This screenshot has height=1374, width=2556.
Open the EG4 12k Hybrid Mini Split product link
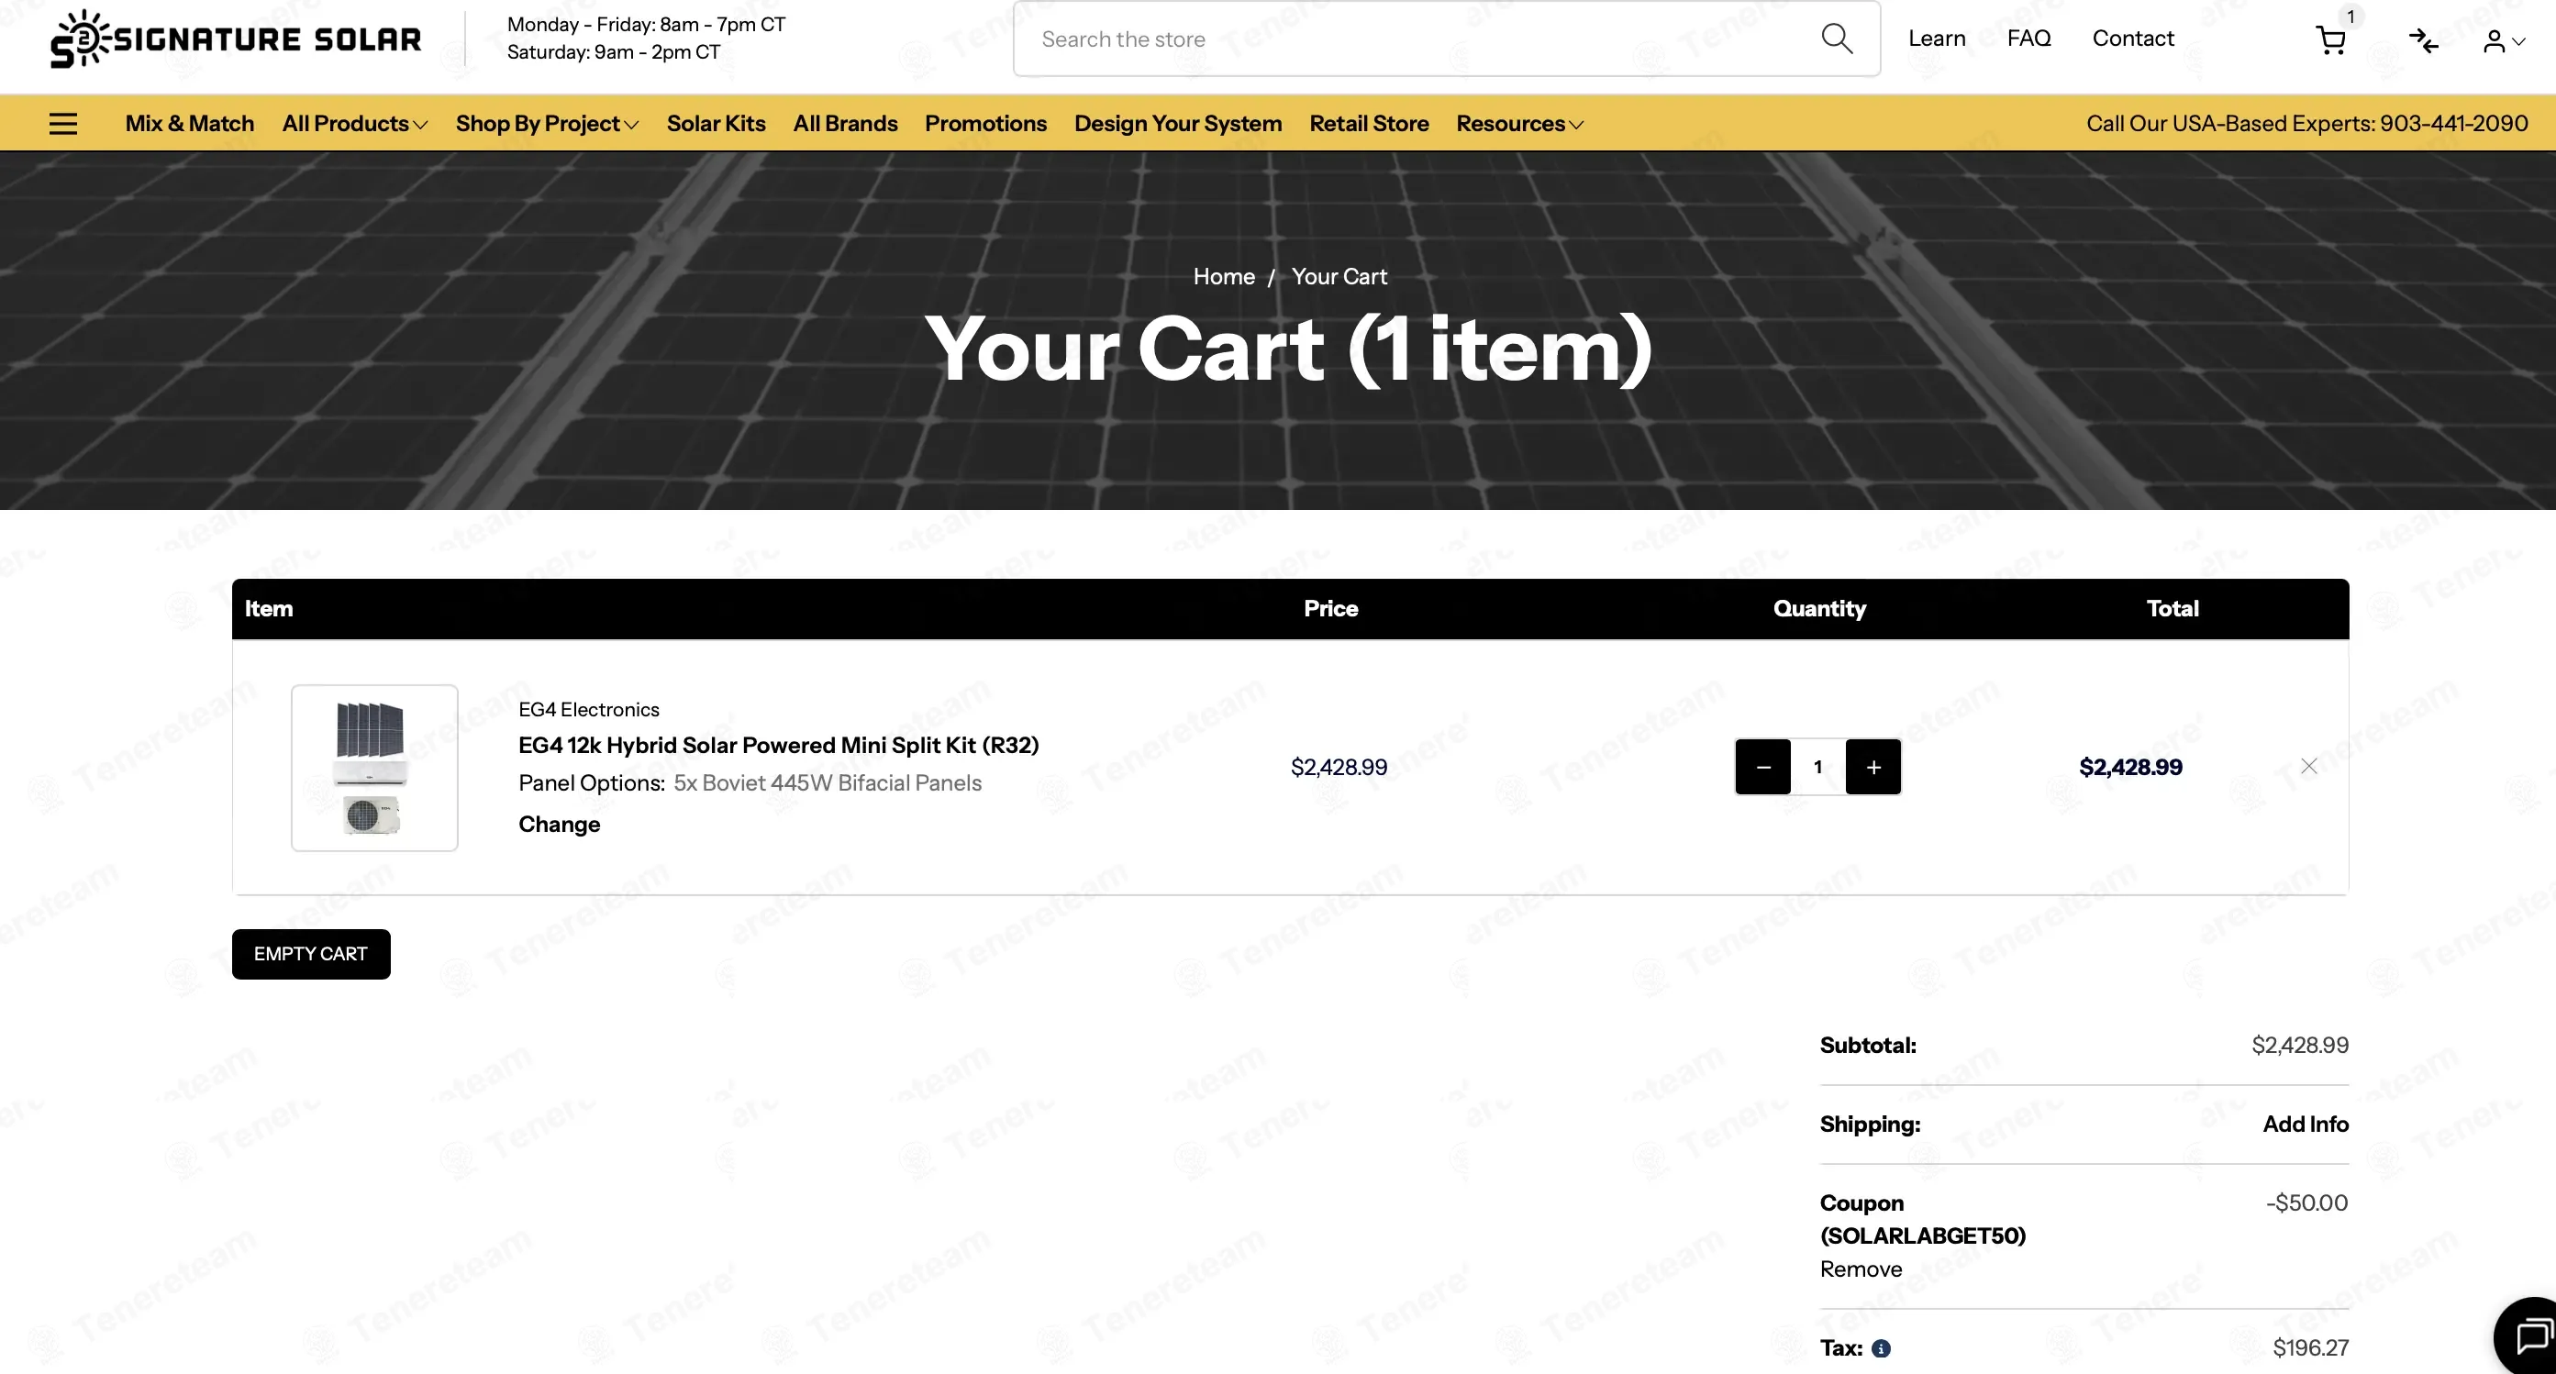point(778,745)
